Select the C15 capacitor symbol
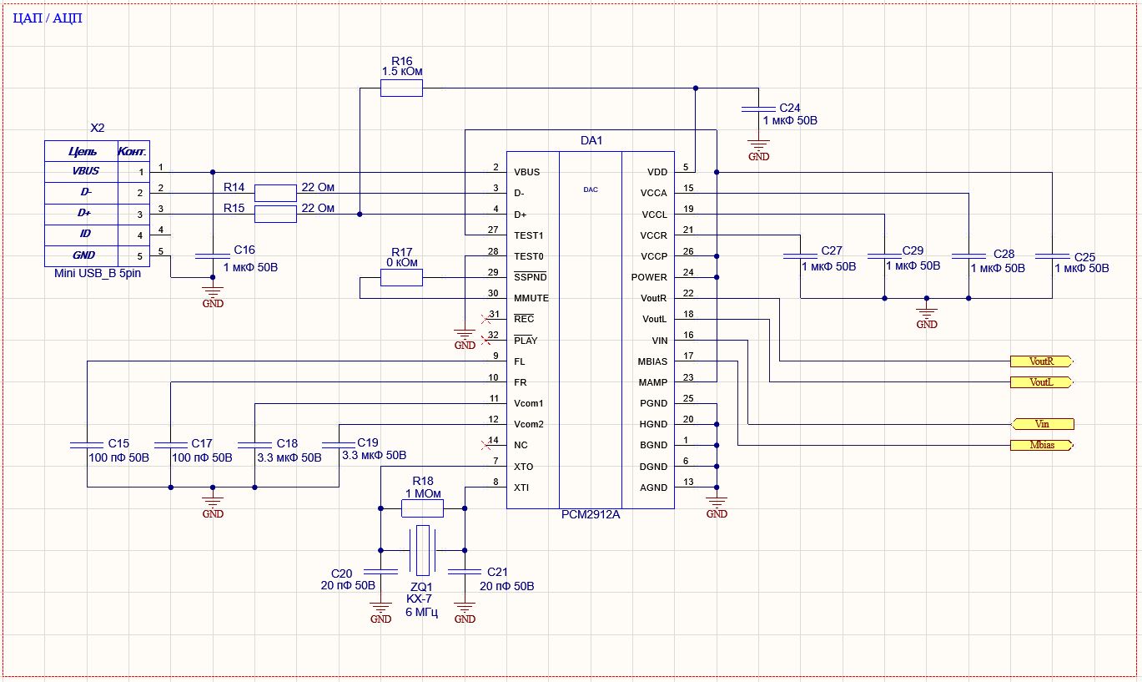 tap(87, 445)
